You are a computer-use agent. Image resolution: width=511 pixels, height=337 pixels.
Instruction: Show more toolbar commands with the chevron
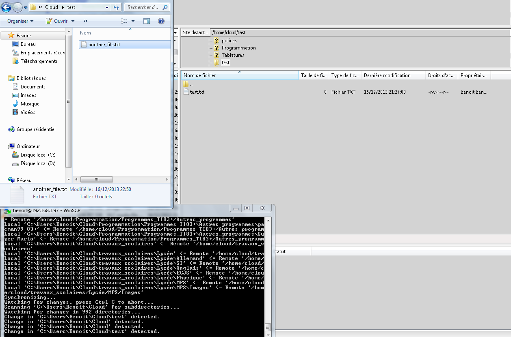point(86,21)
